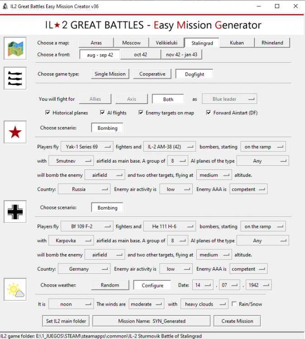Click Random weather button
305x339 pixels.
[x=110, y=285]
